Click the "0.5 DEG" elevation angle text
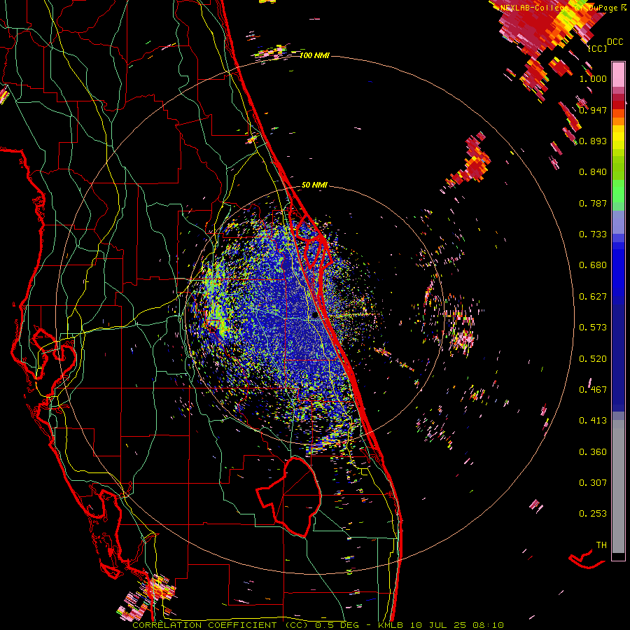Viewport: 630px width, 630px height. point(337,625)
